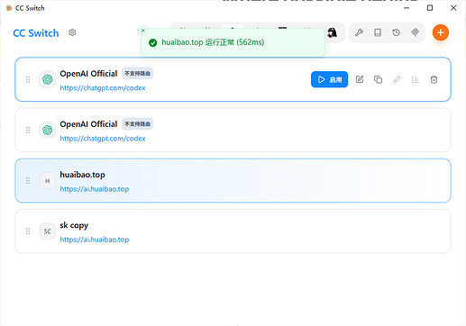Screen dimensions: 466x326
Task: Select the sk copy provider name
Action: click(74, 225)
